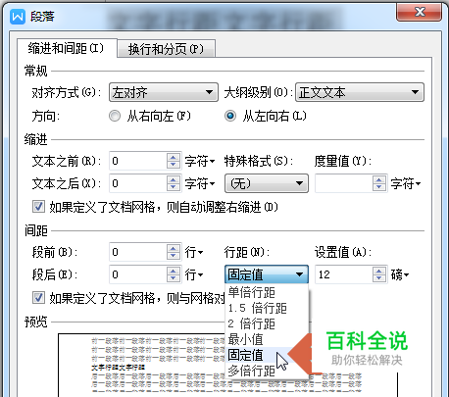Toggle 与网格对齐 checkbox
The width and height of the screenshot is (449, 397).
38,298
